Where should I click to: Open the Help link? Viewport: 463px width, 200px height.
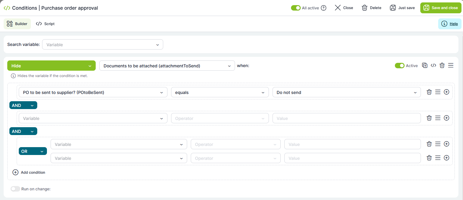click(x=450, y=24)
